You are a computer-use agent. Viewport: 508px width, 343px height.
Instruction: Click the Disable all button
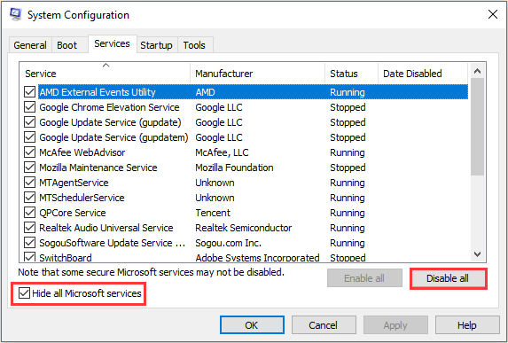click(448, 278)
